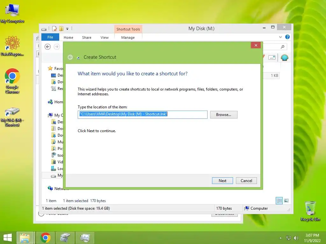Viewport: 326px width, 244px height.
Task: Click the New folder quick access icon
Action: [61, 29]
